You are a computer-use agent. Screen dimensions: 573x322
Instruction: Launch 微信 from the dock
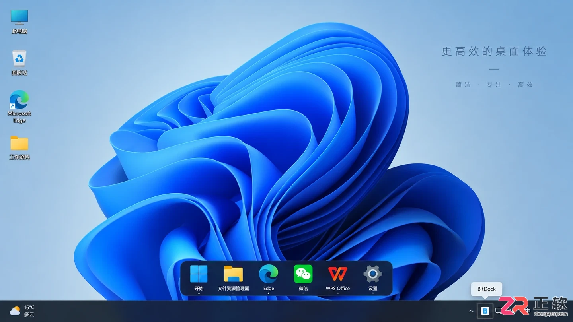[x=303, y=278]
